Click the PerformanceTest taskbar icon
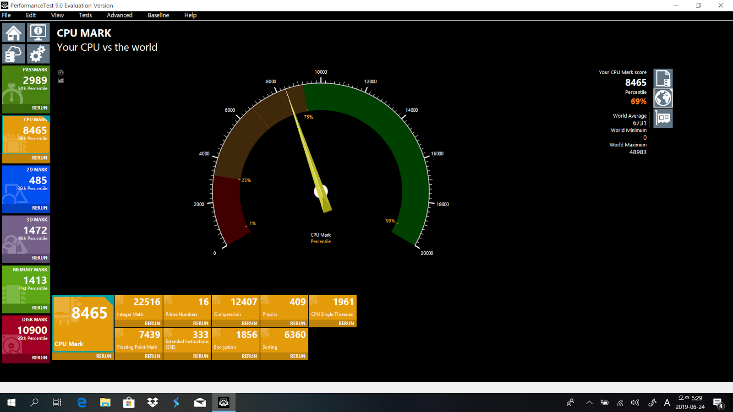733x412 pixels. 224,402
